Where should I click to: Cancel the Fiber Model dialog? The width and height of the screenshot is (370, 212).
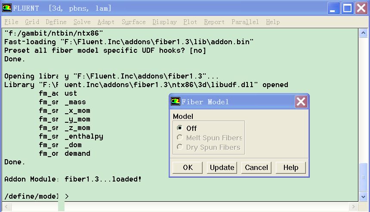pyautogui.click(x=256, y=167)
